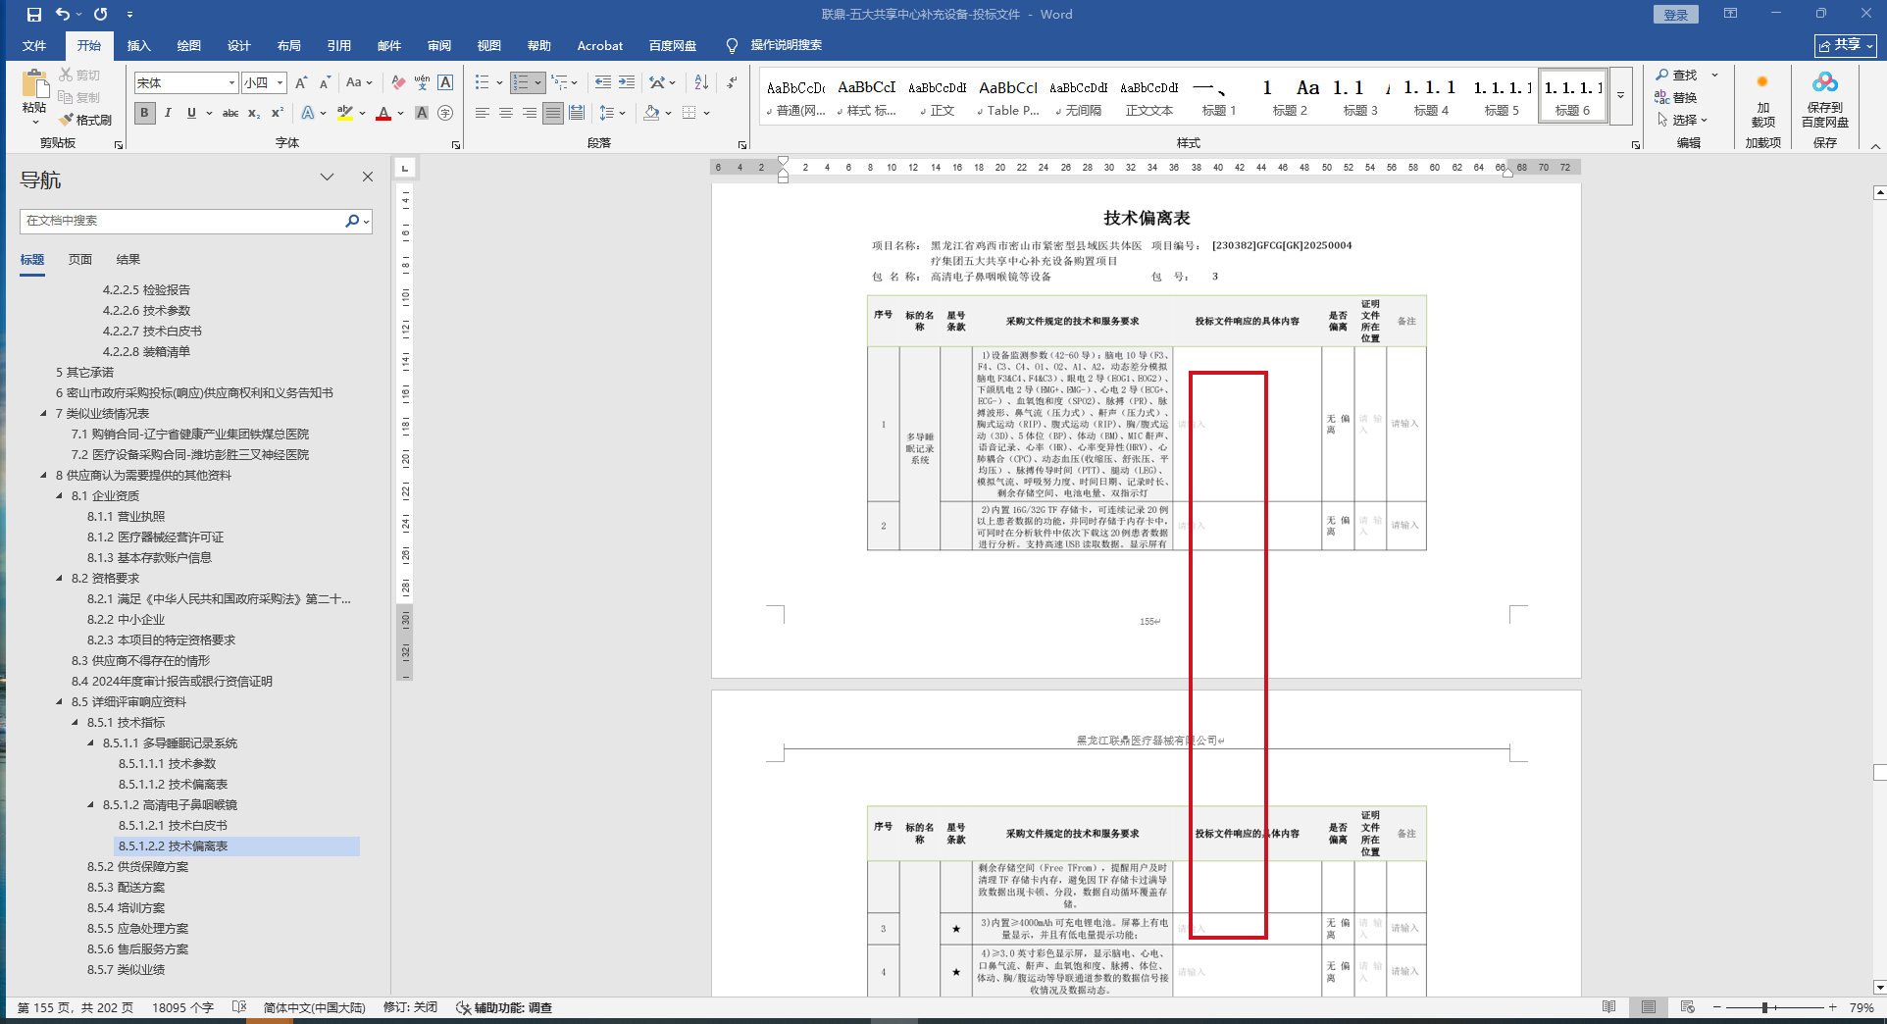Open the line spacing dropdown
This screenshot has width=1887, height=1024.
[612, 113]
